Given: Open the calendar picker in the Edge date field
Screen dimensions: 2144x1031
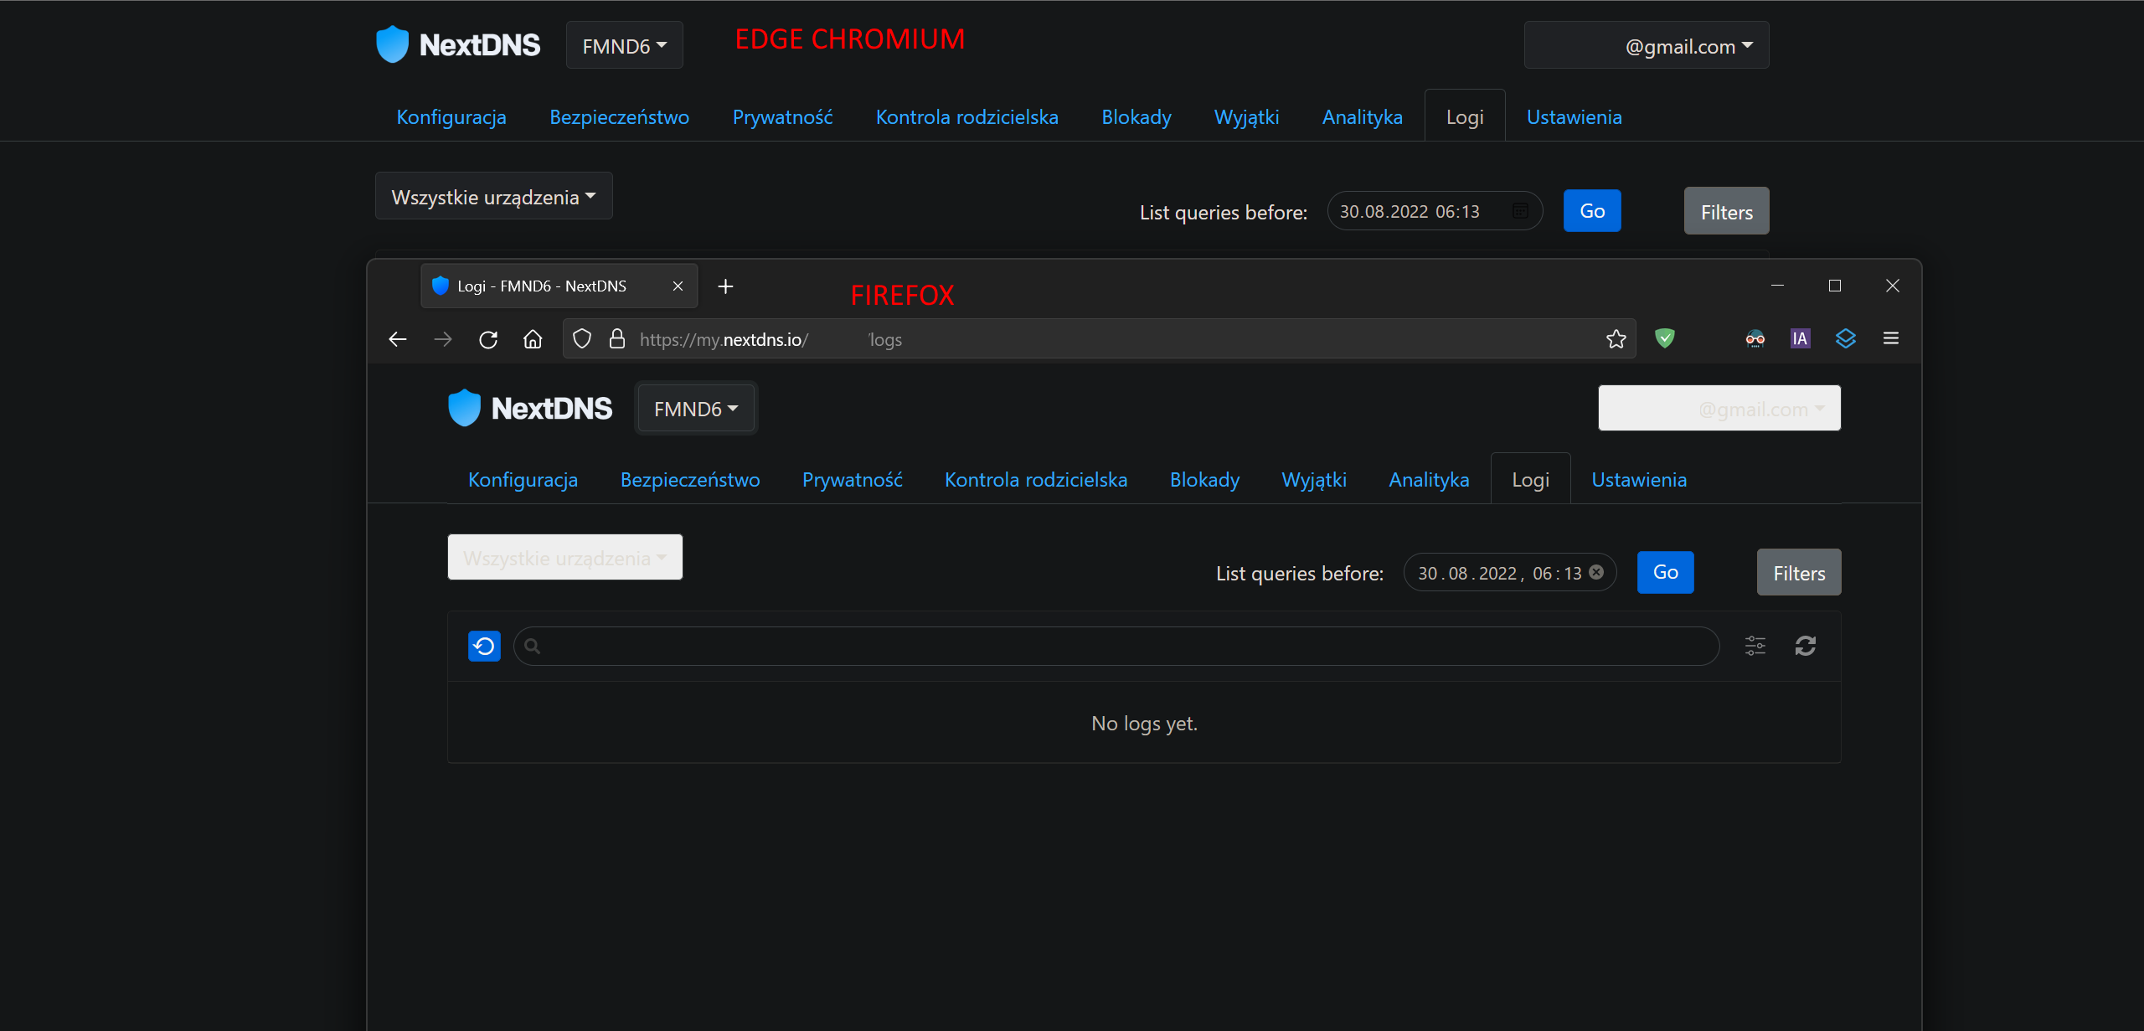Looking at the screenshot, I should [x=1520, y=211].
